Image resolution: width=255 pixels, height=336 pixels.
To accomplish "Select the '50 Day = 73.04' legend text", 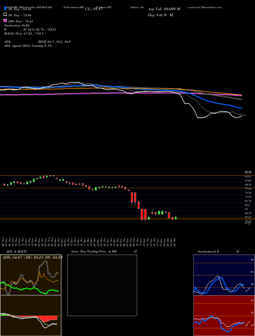I will [19, 15].
